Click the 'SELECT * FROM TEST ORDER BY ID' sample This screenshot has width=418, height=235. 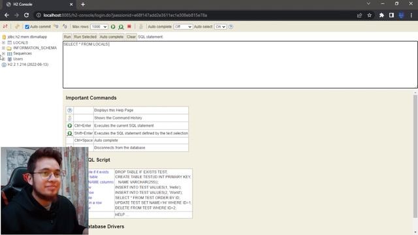[148, 198]
